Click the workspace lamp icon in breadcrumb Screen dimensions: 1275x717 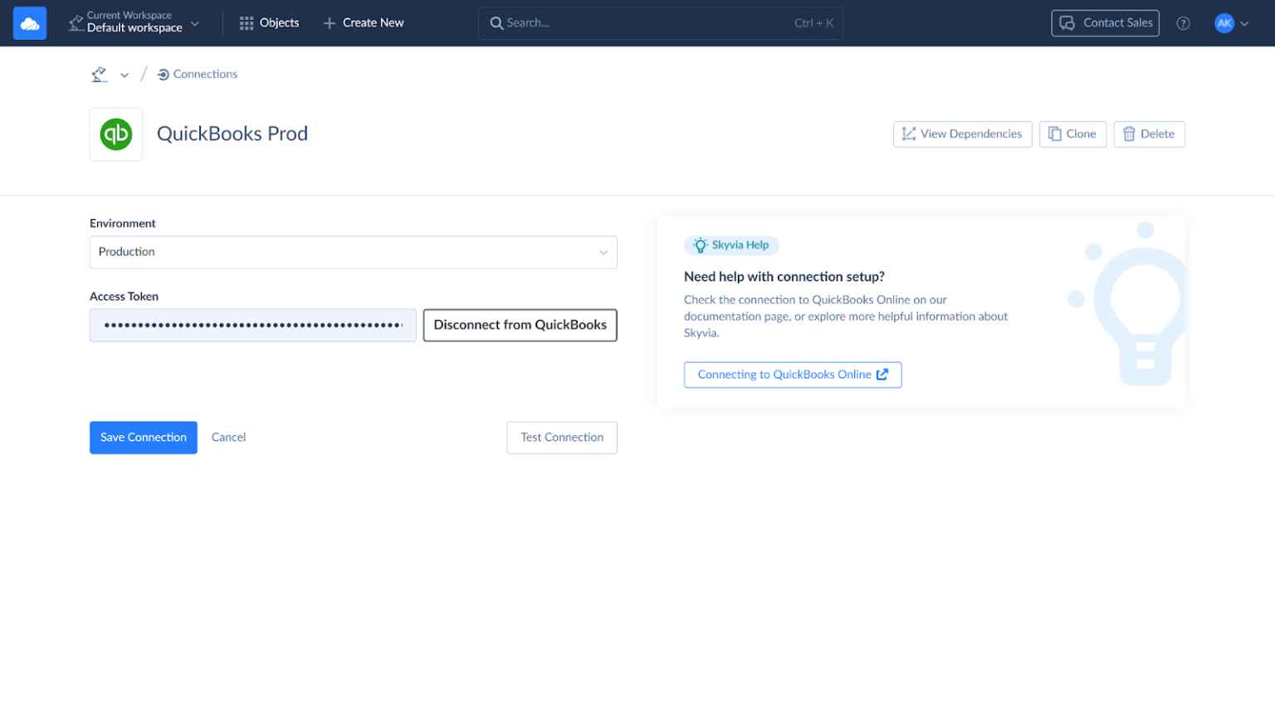pos(99,73)
